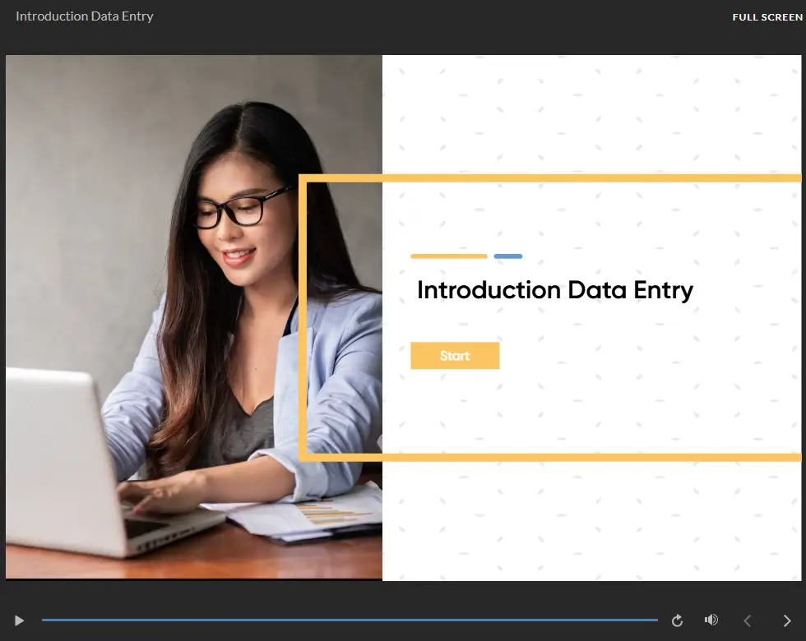The width and height of the screenshot is (806, 641).
Task: Click the yellow frame's top border
Action: point(550,178)
